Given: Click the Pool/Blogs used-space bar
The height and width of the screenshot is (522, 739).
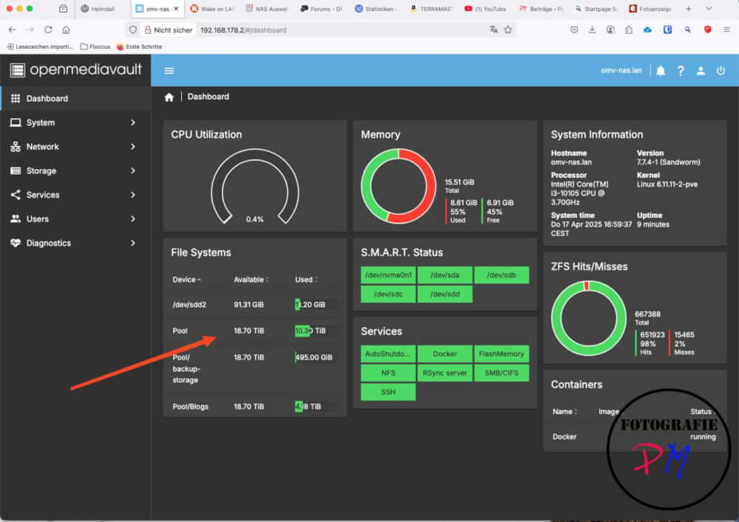Looking at the screenshot, I should [316, 407].
